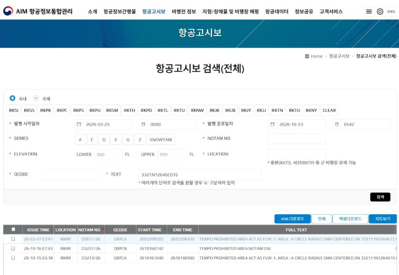This screenshot has height=275, width=399.
Task: Focus the NOTAM NO input field
Action: [297, 139]
